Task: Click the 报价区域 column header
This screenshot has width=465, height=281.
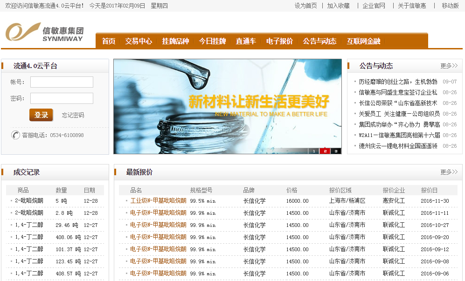Action: click(340, 190)
